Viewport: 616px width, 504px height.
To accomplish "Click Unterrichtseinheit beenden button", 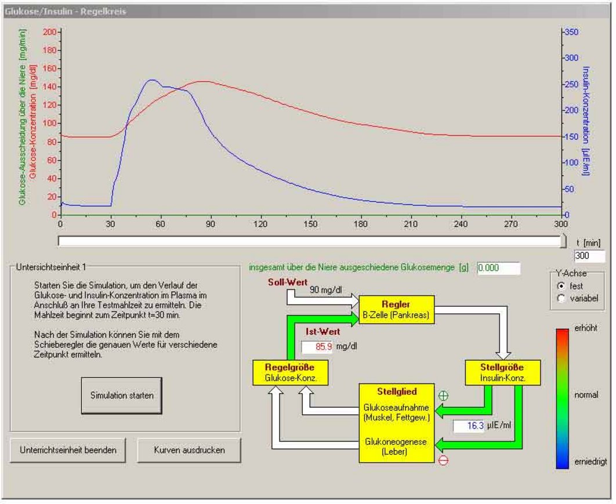I will pos(67,450).
